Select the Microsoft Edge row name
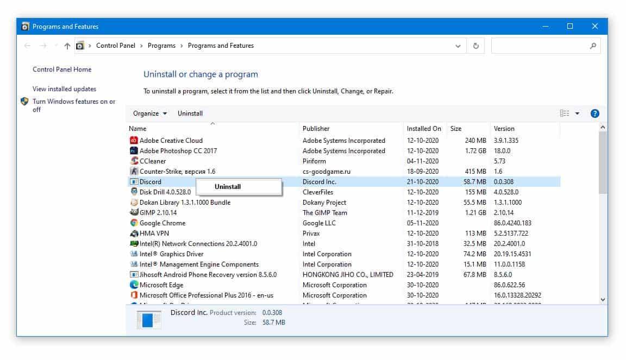The height and width of the screenshot is (360, 626). pos(161,285)
